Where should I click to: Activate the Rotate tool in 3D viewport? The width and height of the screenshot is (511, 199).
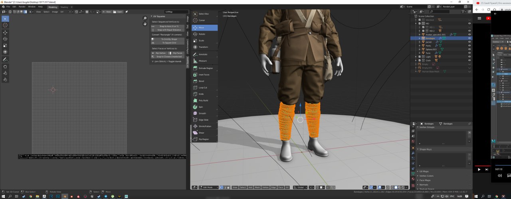[x=204, y=34]
